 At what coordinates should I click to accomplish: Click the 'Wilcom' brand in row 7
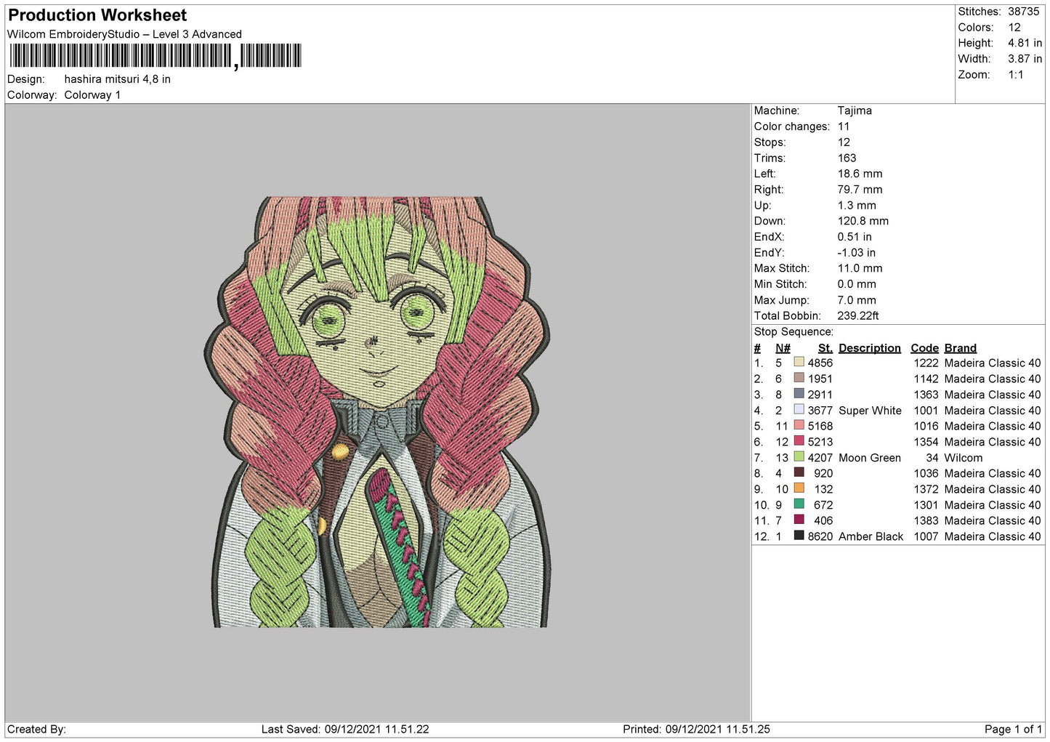(x=964, y=458)
